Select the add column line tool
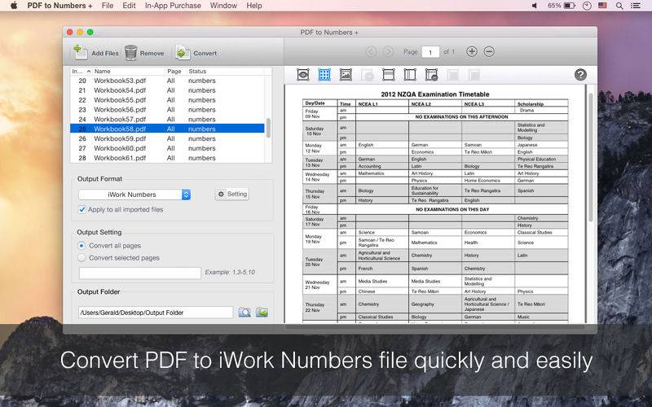This screenshot has height=407, width=652. (x=410, y=75)
